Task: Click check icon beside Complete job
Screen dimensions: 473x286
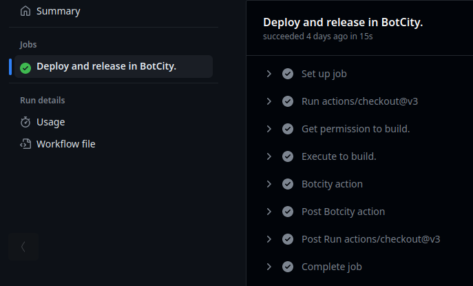Action: coord(288,267)
